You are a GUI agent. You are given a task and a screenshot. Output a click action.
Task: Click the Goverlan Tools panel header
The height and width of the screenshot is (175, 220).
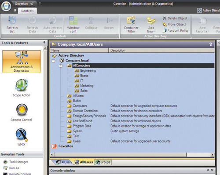[22, 154]
